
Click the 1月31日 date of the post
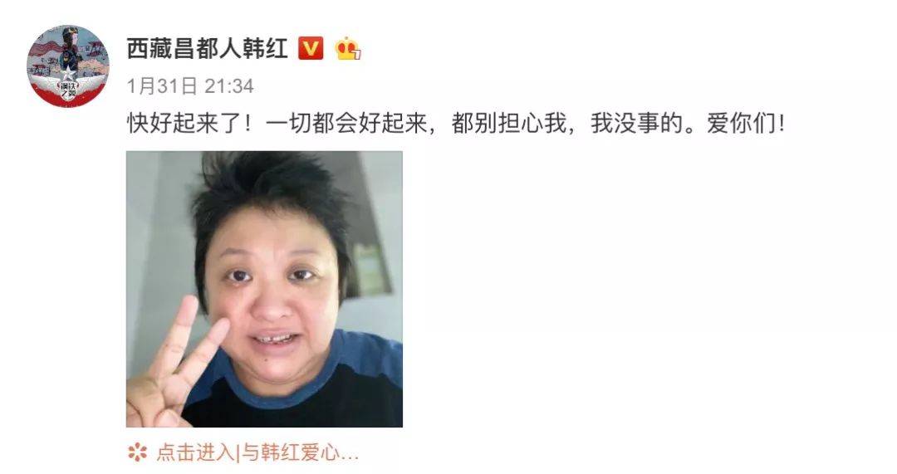click(162, 86)
